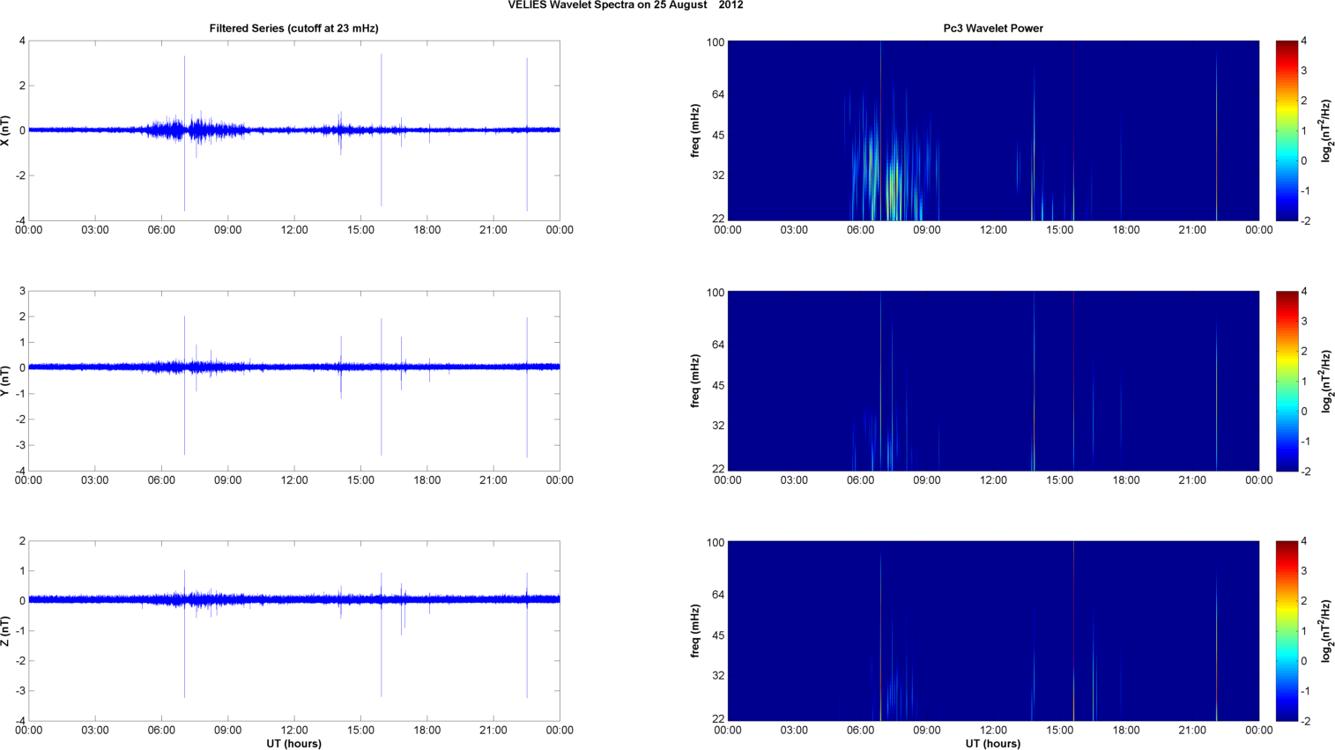Viewport: 1335px width, 750px height.
Task: Click the colorbar beside the Z wavelet spectrogram
Action: tap(1287, 631)
